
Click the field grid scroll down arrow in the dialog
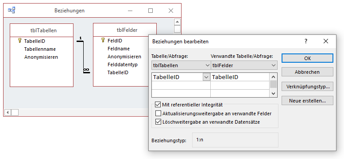click(273, 94)
